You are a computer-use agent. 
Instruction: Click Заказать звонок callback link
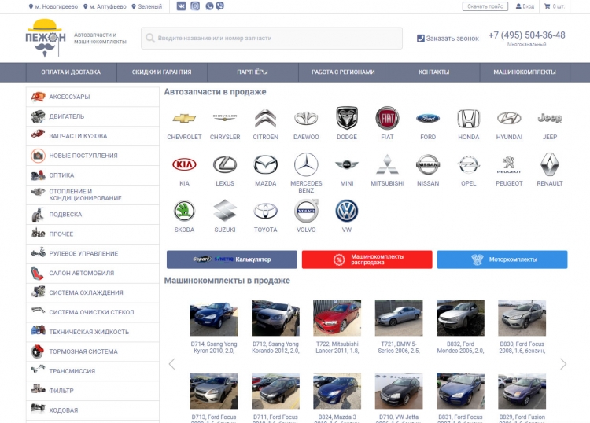448,39
